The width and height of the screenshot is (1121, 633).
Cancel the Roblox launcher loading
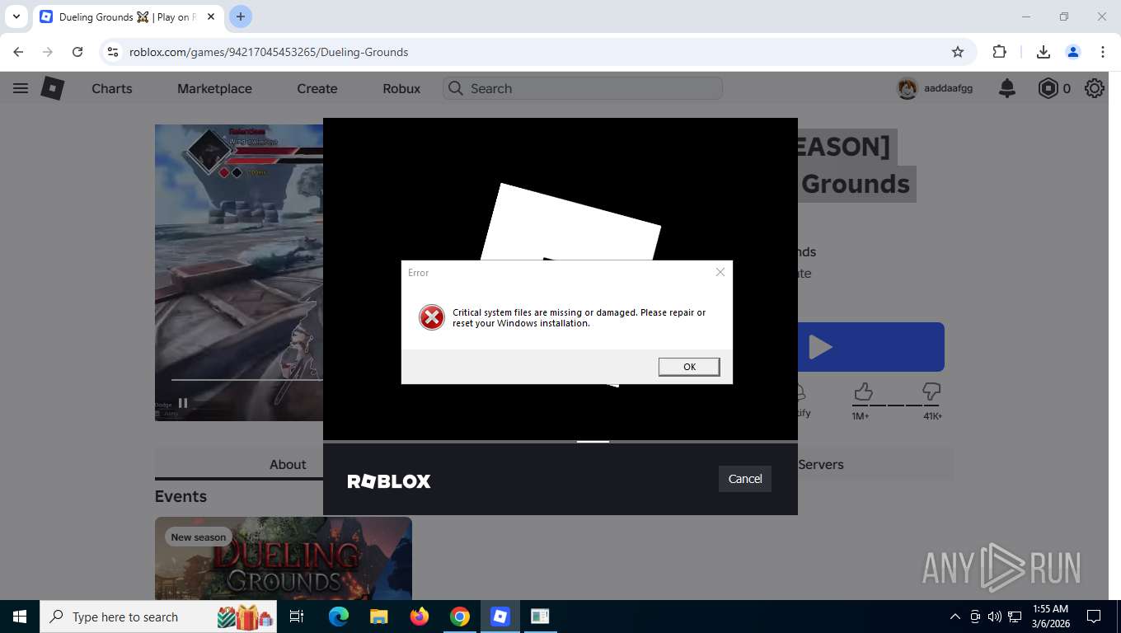pos(745,479)
